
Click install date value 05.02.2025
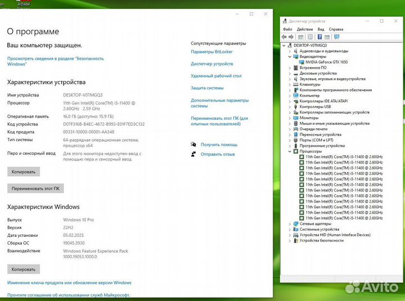(x=73, y=235)
